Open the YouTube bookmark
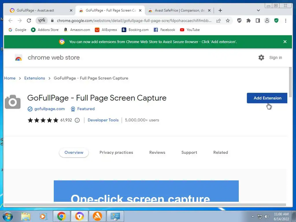The width and height of the screenshot is (296, 222). (x=190, y=30)
